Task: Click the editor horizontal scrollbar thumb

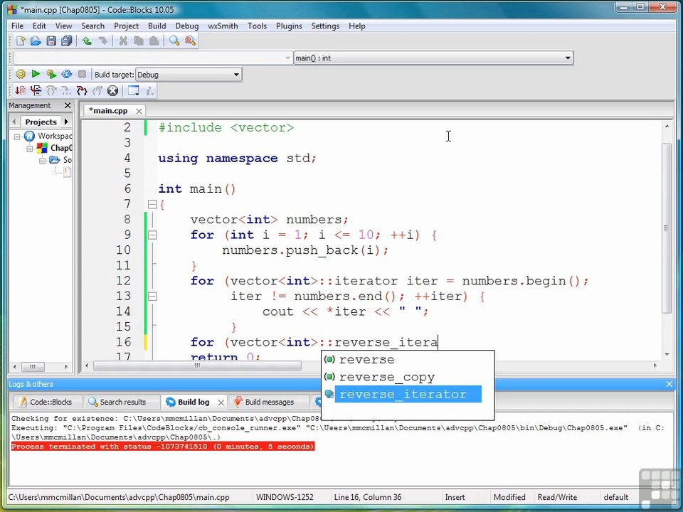Action: tap(197, 366)
